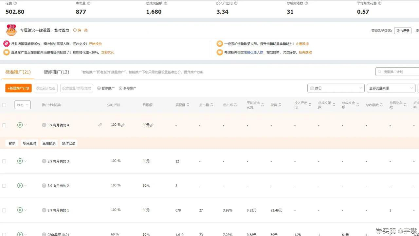
Task: Tick the checkbox for plan 3.9 有月销的 4
Action: (4, 125)
